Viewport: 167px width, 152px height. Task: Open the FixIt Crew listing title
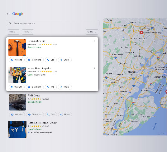click(x=34, y=96)
